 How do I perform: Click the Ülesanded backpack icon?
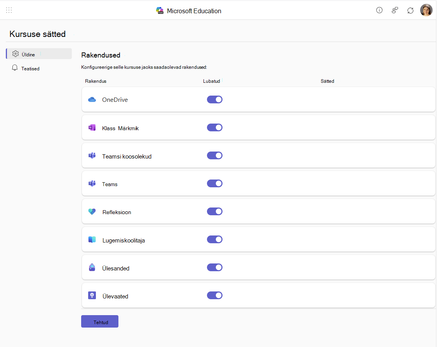pos(92,268)
